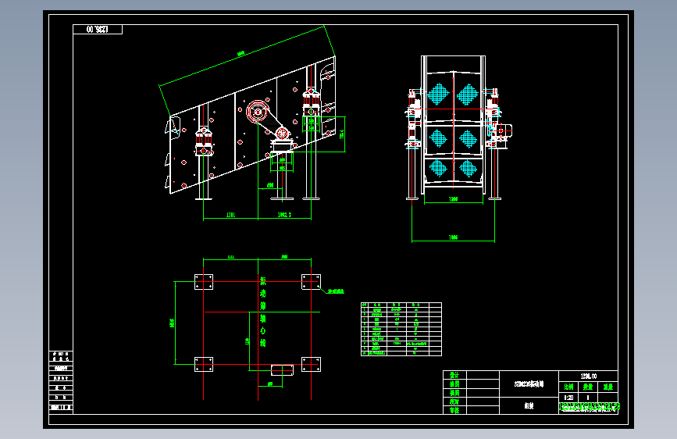The width and height of the screenshot is (677, 439).
Task: Click the left spring support assembly in the side view
Action: [x=204, y=141]
